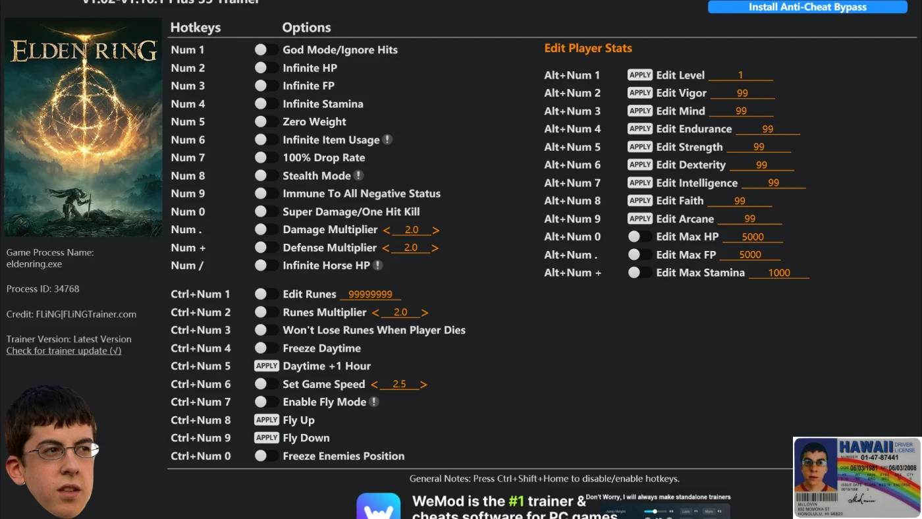Enable Freeze Enemies Position toggle

pyautogui.click(x=266, y=456)
